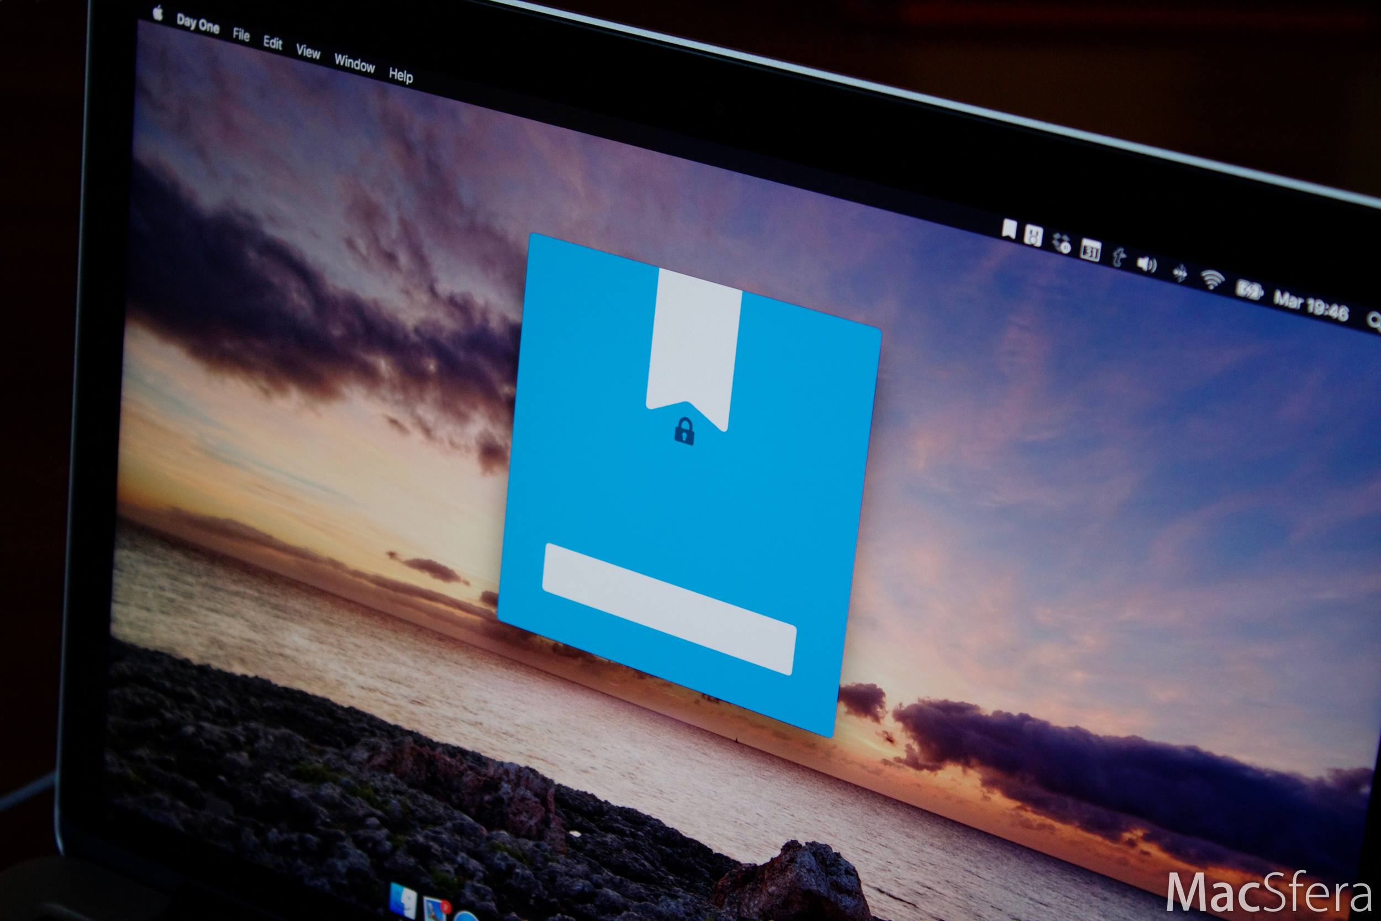Viewport: 1381px width, 921px height.
Task: Click the disk-shaped menu bar icon next to bookmark
Action: 1034,236
